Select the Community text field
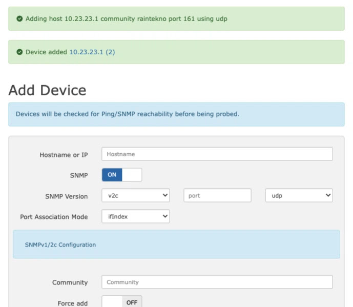This screenshot has height=307, width=353. tap(217, 282)
